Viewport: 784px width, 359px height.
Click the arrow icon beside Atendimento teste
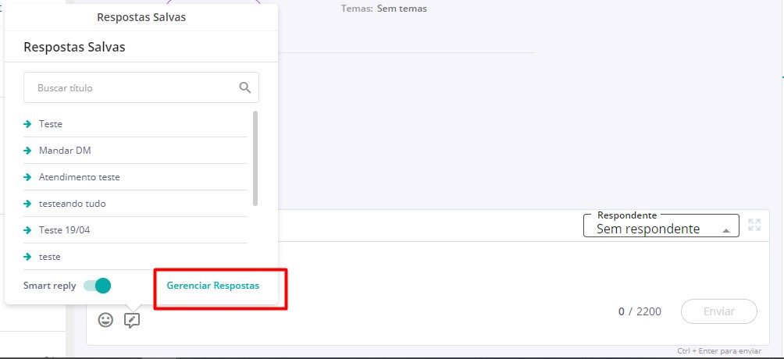coord(27,177)
